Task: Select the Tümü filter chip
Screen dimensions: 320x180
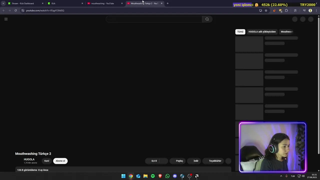Action: tap(240, 32)
